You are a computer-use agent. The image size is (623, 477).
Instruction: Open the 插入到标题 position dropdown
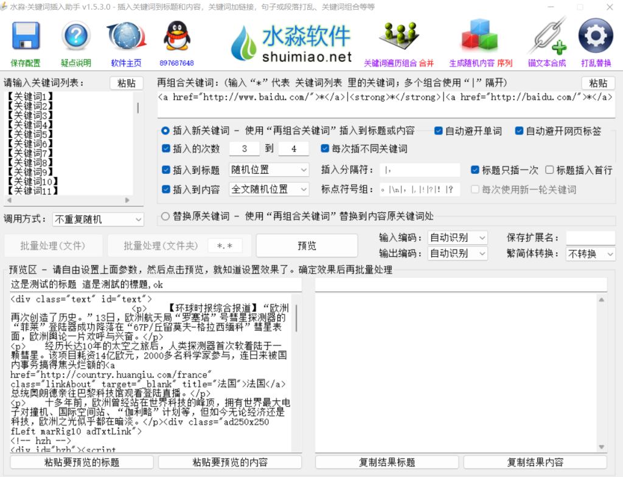click(x=269, y=170)
